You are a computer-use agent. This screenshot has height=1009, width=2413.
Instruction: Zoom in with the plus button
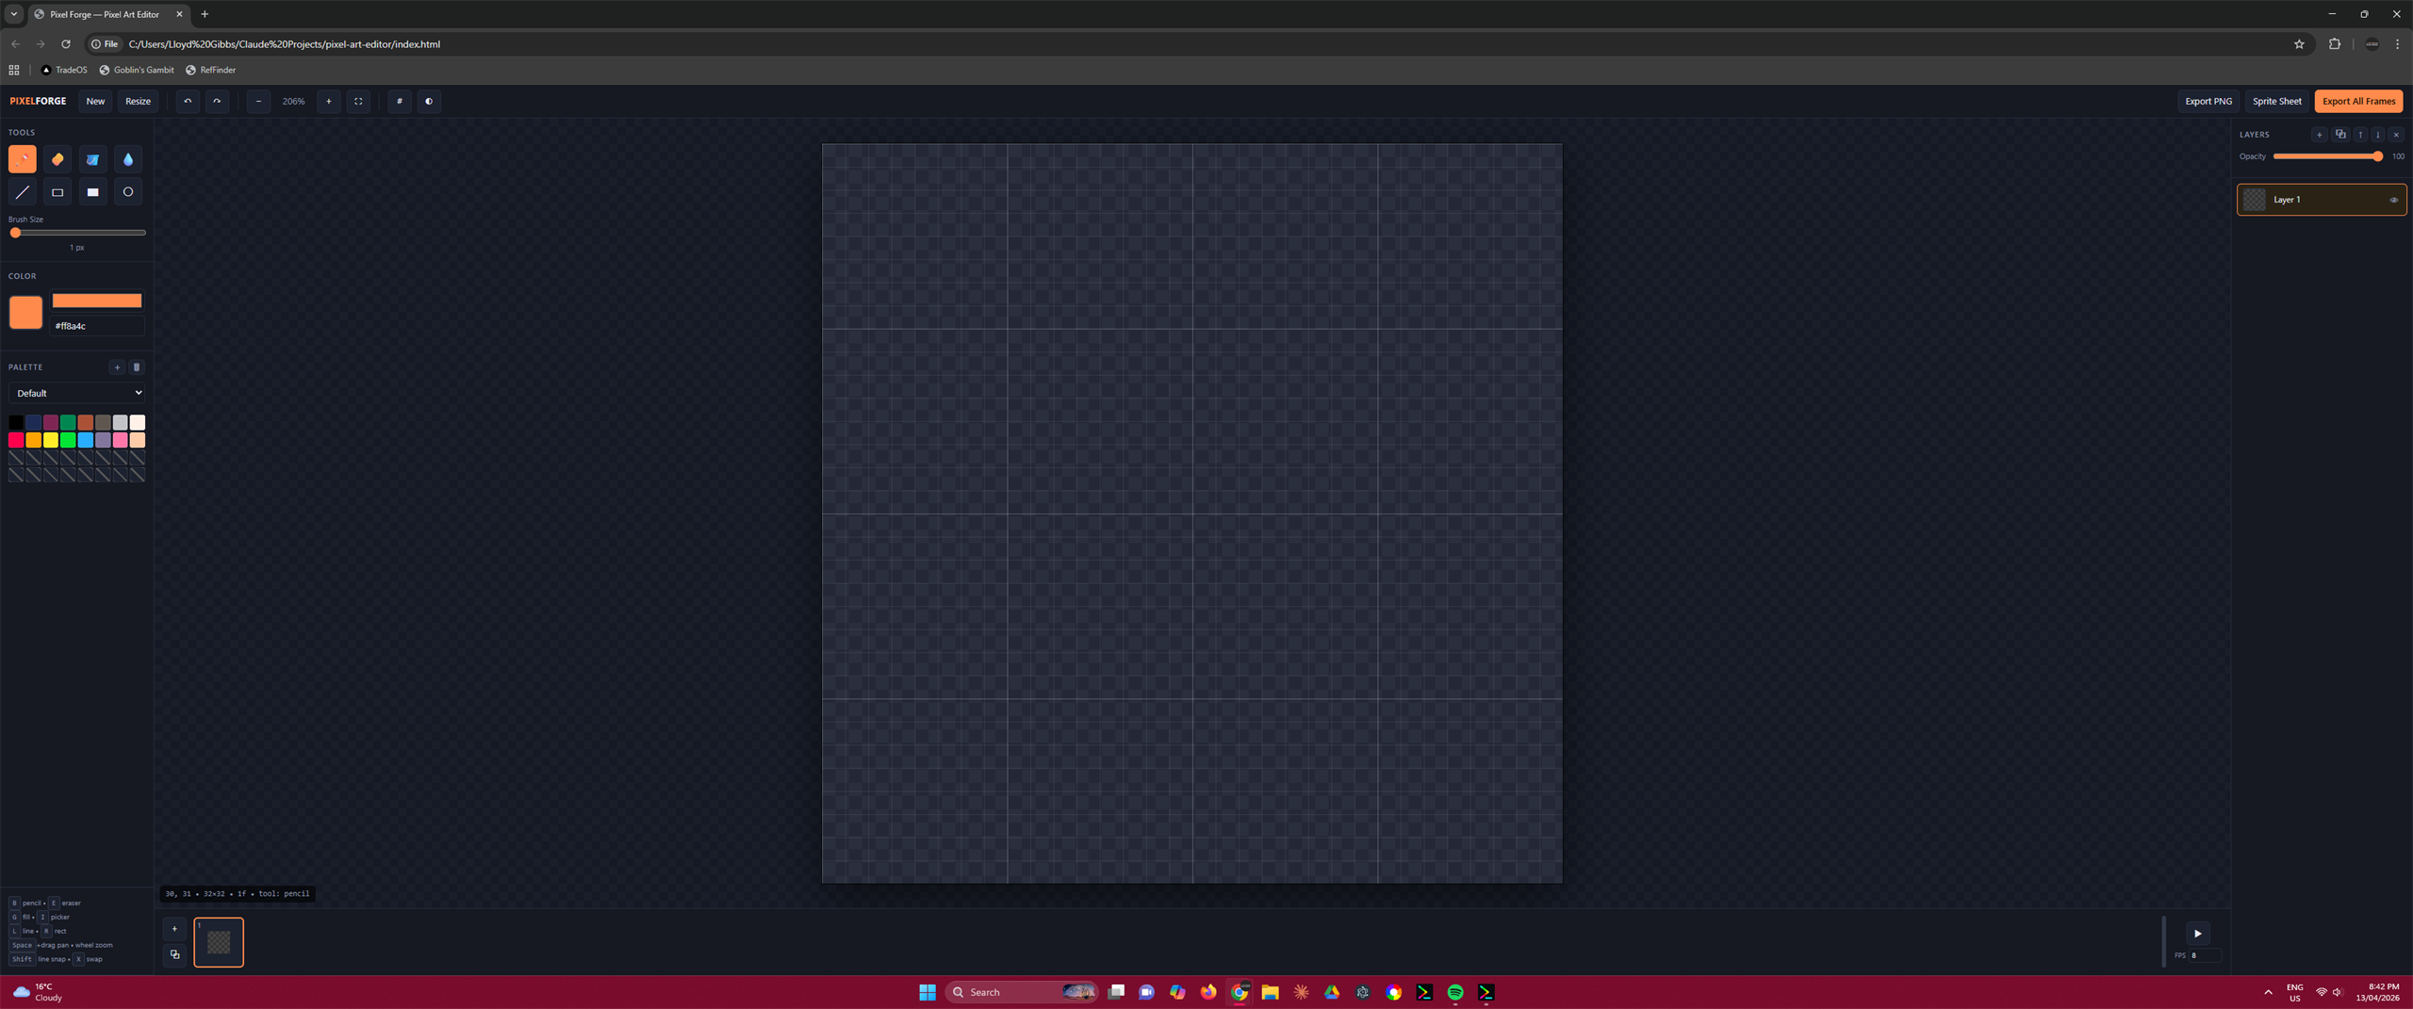[x=329, y=101]
